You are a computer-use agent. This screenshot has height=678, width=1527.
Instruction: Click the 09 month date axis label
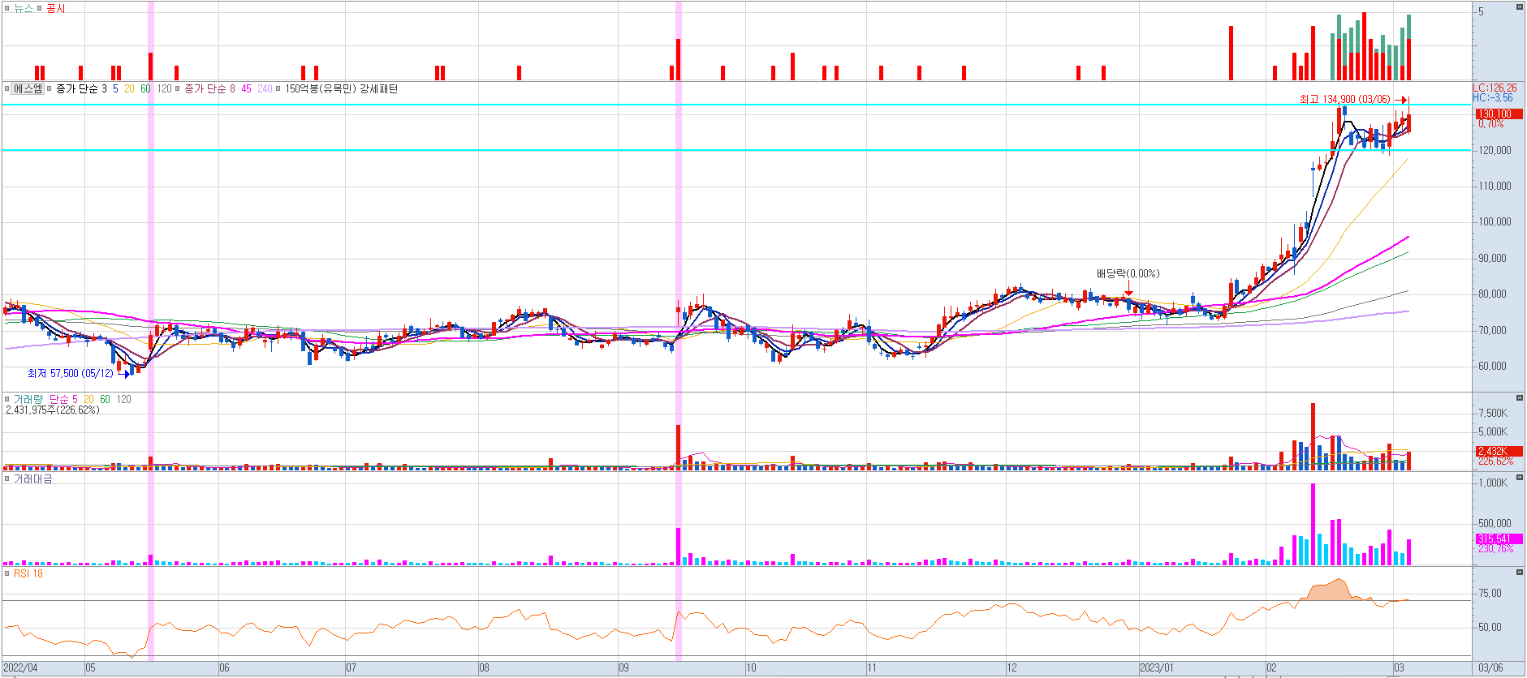pyautogui.click(x=623, y=668)
